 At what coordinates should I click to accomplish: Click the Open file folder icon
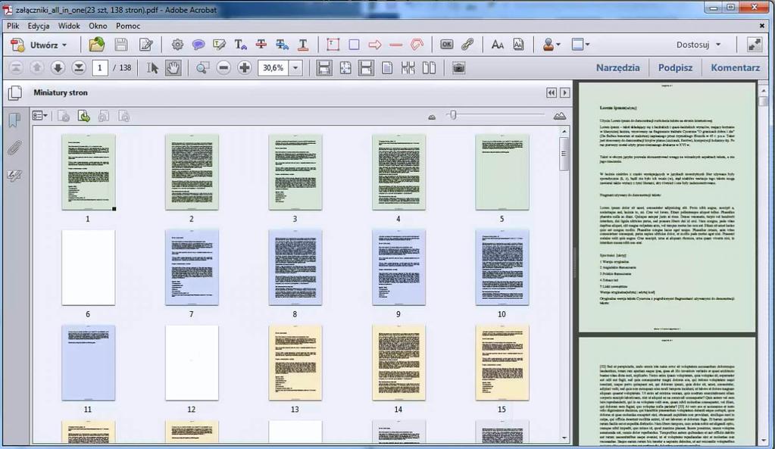(96, 45)
